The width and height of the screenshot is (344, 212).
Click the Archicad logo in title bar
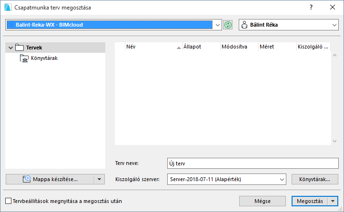tap(8, 7)
